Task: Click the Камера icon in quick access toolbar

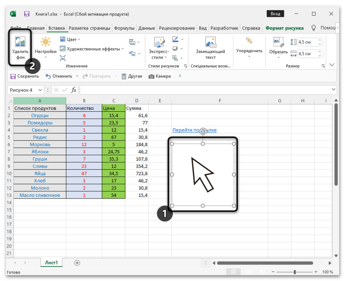Action: (x=152, y=76)
